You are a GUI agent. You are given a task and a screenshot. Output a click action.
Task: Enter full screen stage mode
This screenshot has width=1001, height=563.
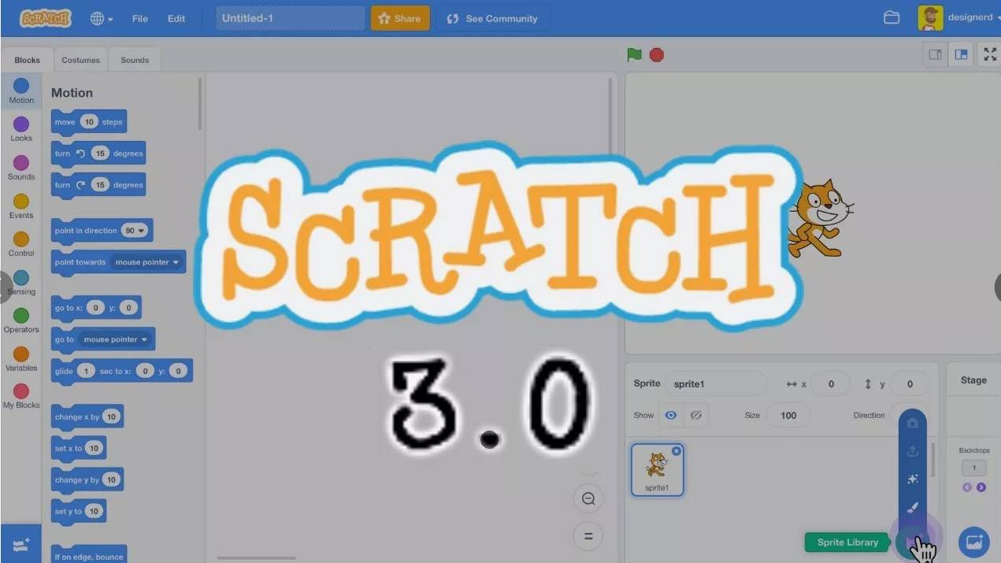(x=990, y=55)
